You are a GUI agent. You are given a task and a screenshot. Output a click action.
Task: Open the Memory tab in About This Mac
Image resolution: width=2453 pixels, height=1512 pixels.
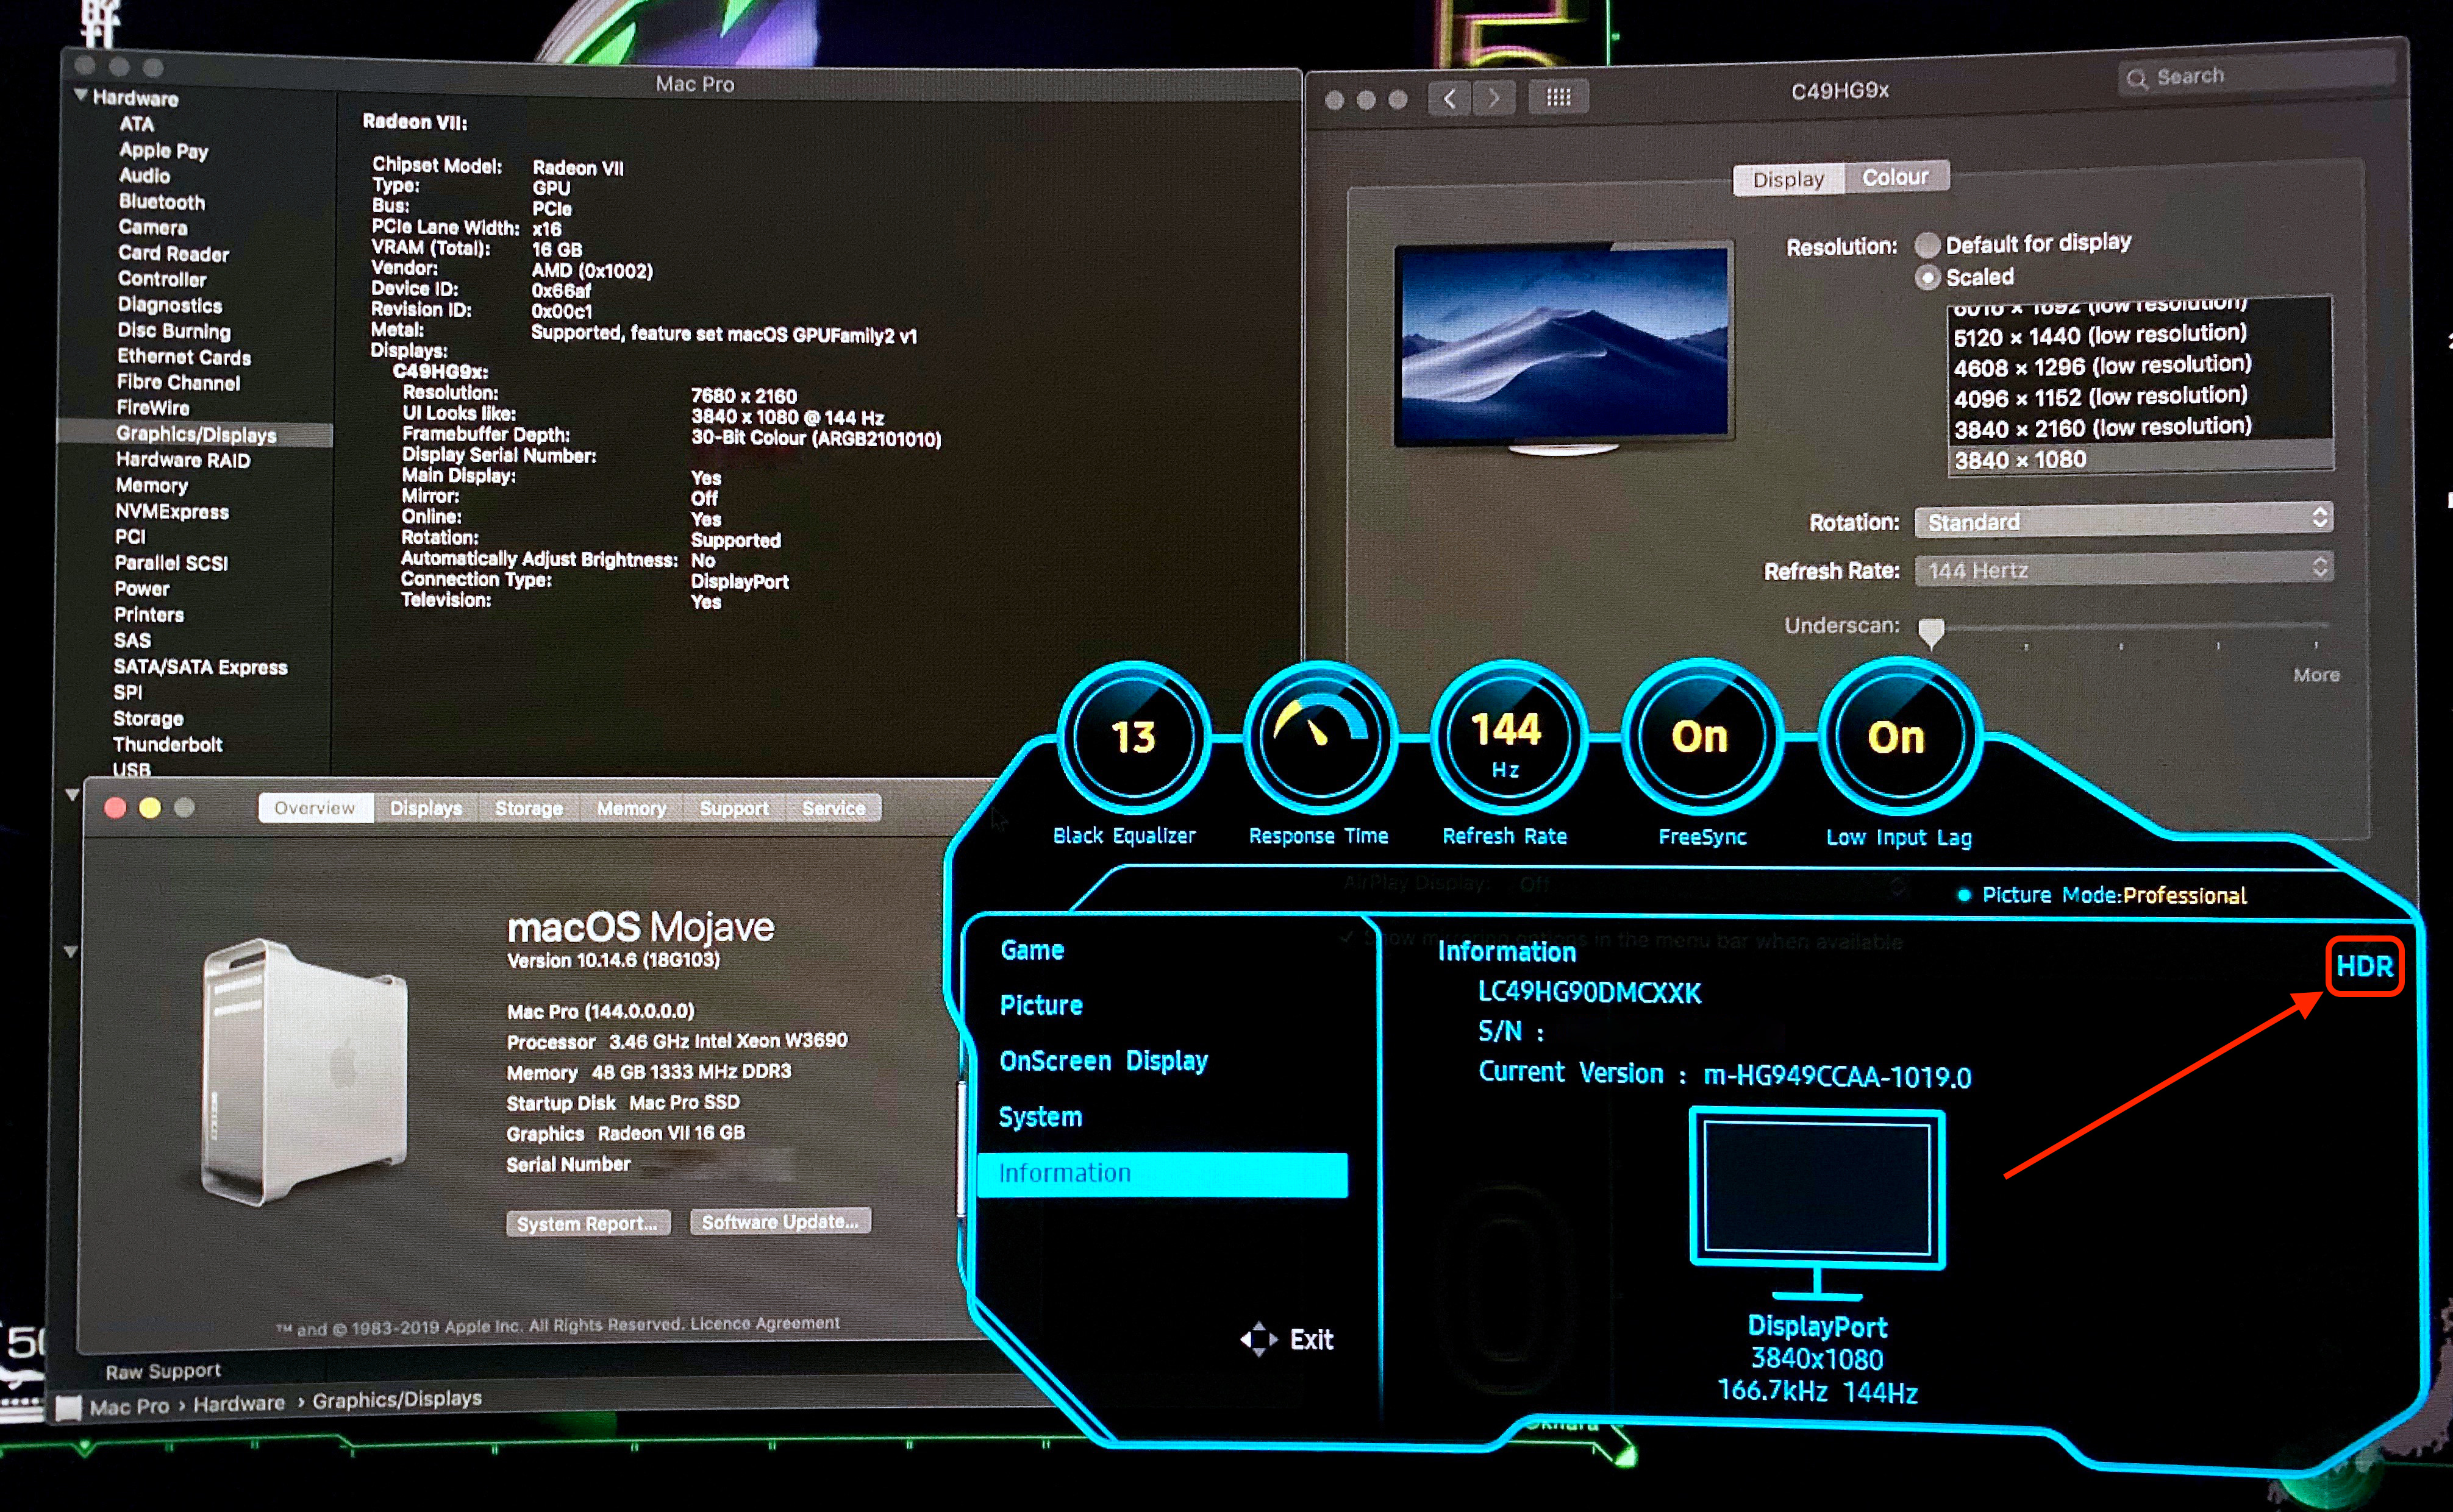pyautogui.click(x=631, y=808)
